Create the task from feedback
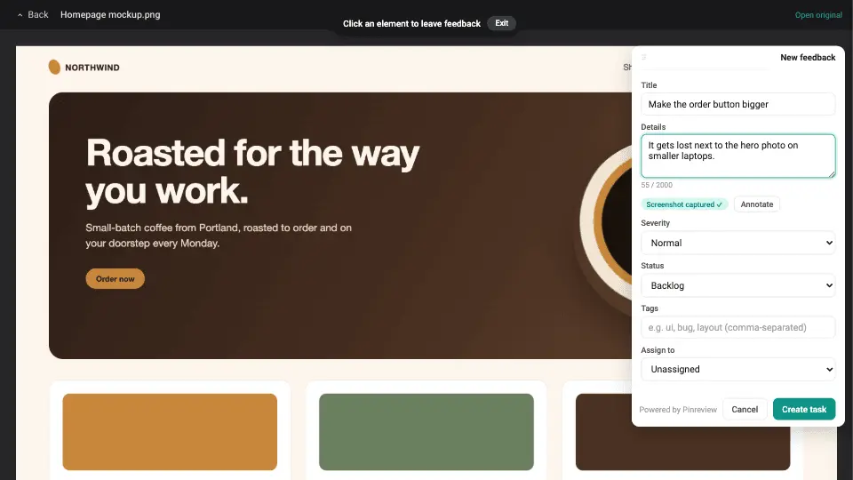The width and height of the screenshot is (853, 480). point(804,409)
